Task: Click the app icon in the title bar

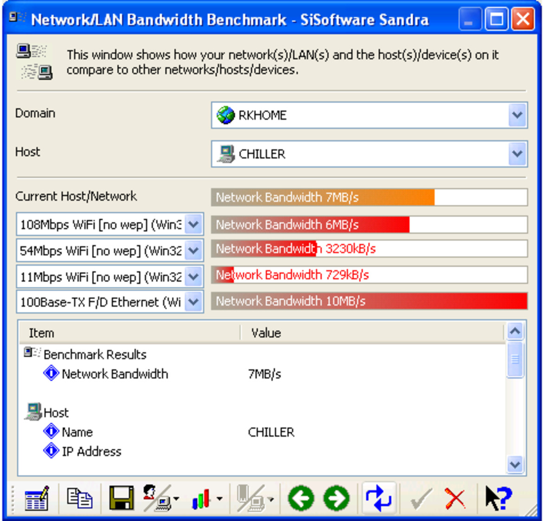Action: click(17, 17)
